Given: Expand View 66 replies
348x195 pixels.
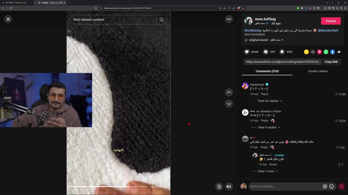Looking at the screenshot, I should click(x=270, y=101).
